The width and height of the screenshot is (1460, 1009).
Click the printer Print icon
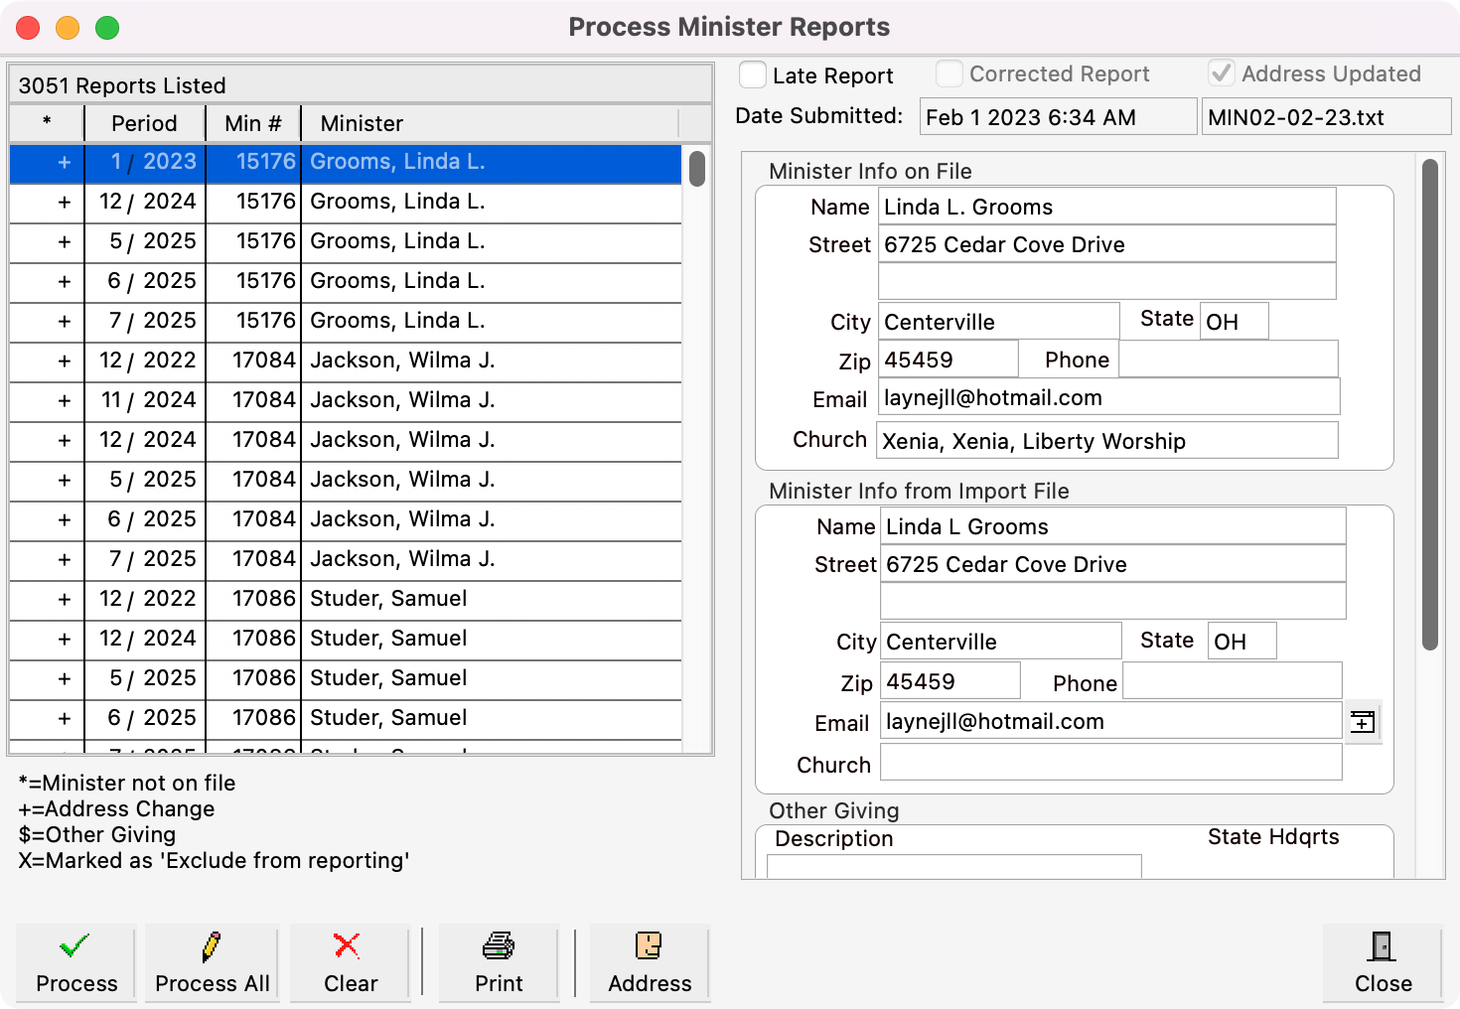tap(498, 946)
